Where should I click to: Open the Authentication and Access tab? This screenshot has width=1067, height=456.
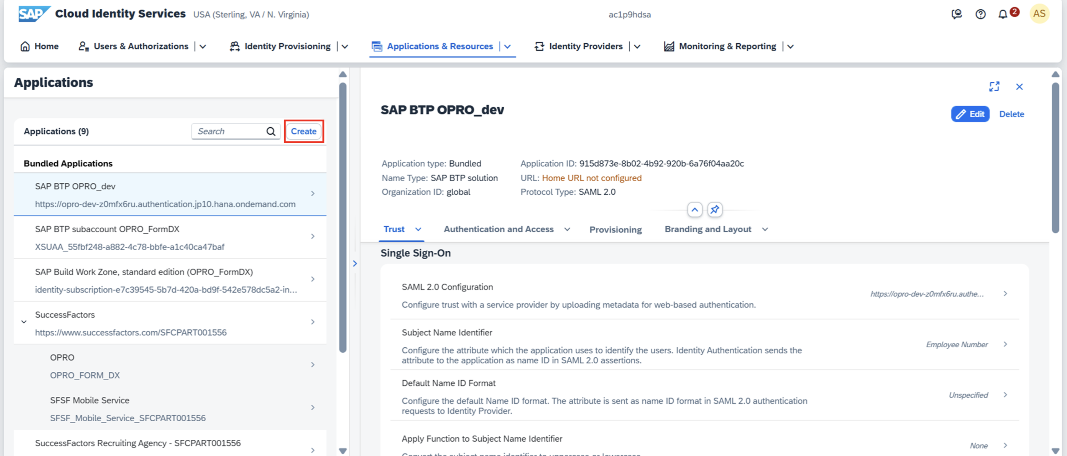(x=498, y=230)
